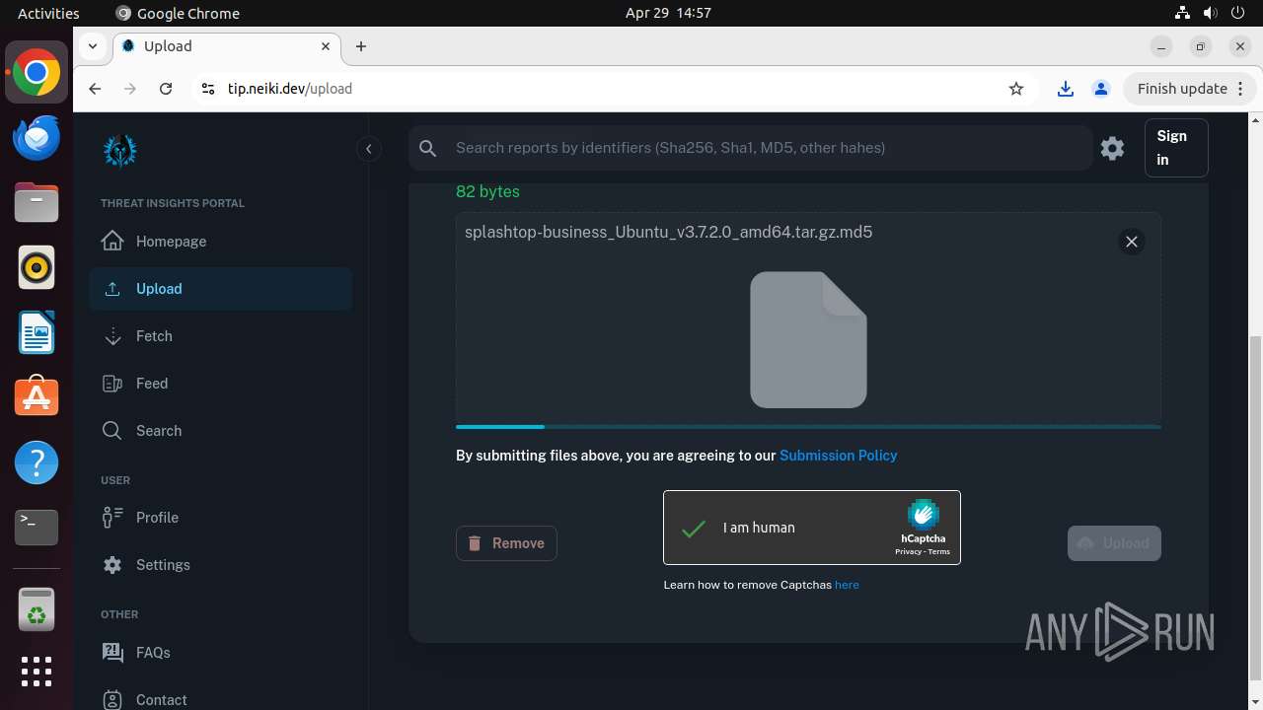1263x710 pixels.
Task: Click the Remove button
Action: (x=506, y=543)
